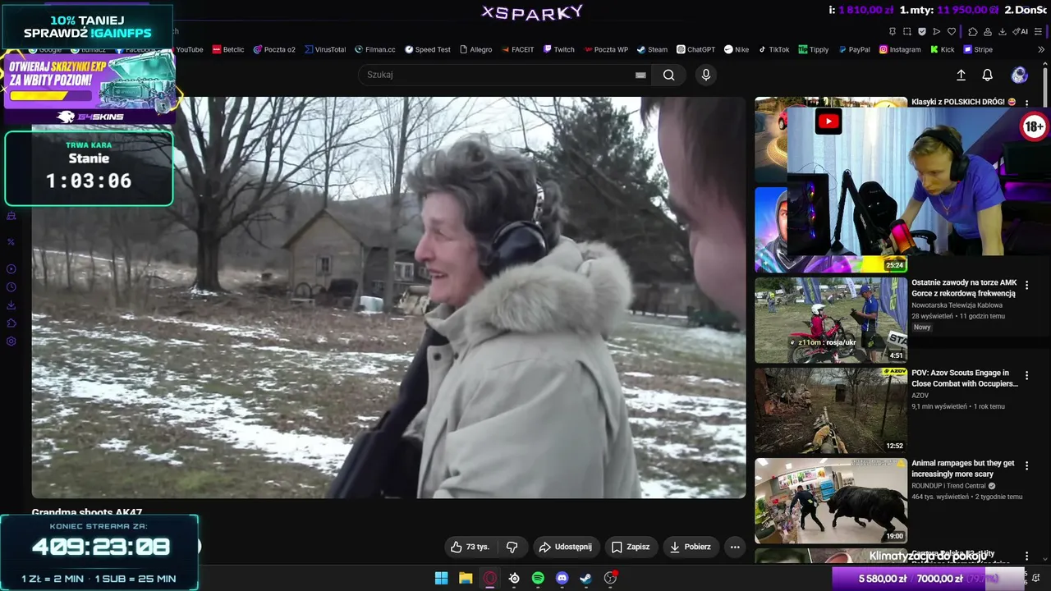Open Steam from the taskbar
Image resolution: width=1051 pixels, height=591 pixels.
click(x=585, y=578)
